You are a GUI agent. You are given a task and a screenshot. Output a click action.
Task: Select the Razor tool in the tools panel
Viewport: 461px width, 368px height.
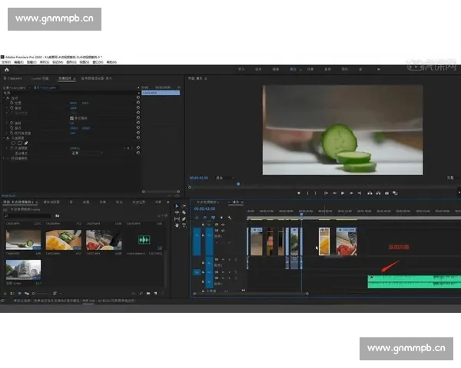point(184,212)
